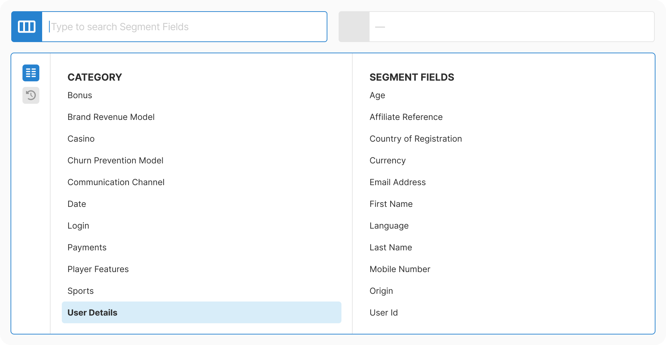Click the highlighted User Details category
This screenshot has height=345, width=666.
click(x=92, y=312)
